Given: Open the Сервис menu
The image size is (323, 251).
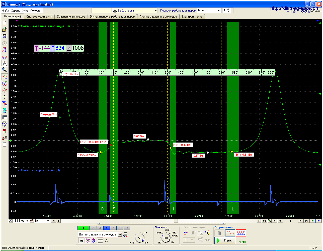Looking at the screenshot, I should [x=16, y=11].
